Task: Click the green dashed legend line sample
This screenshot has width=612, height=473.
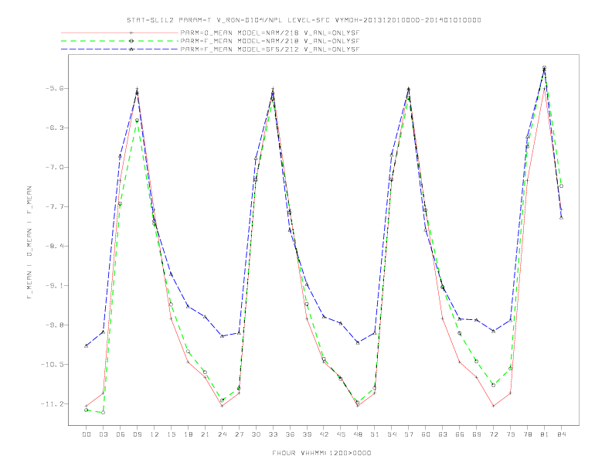Action: point(120,41)
